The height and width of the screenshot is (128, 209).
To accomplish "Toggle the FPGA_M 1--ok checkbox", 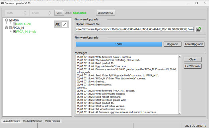I will (14, 32).
